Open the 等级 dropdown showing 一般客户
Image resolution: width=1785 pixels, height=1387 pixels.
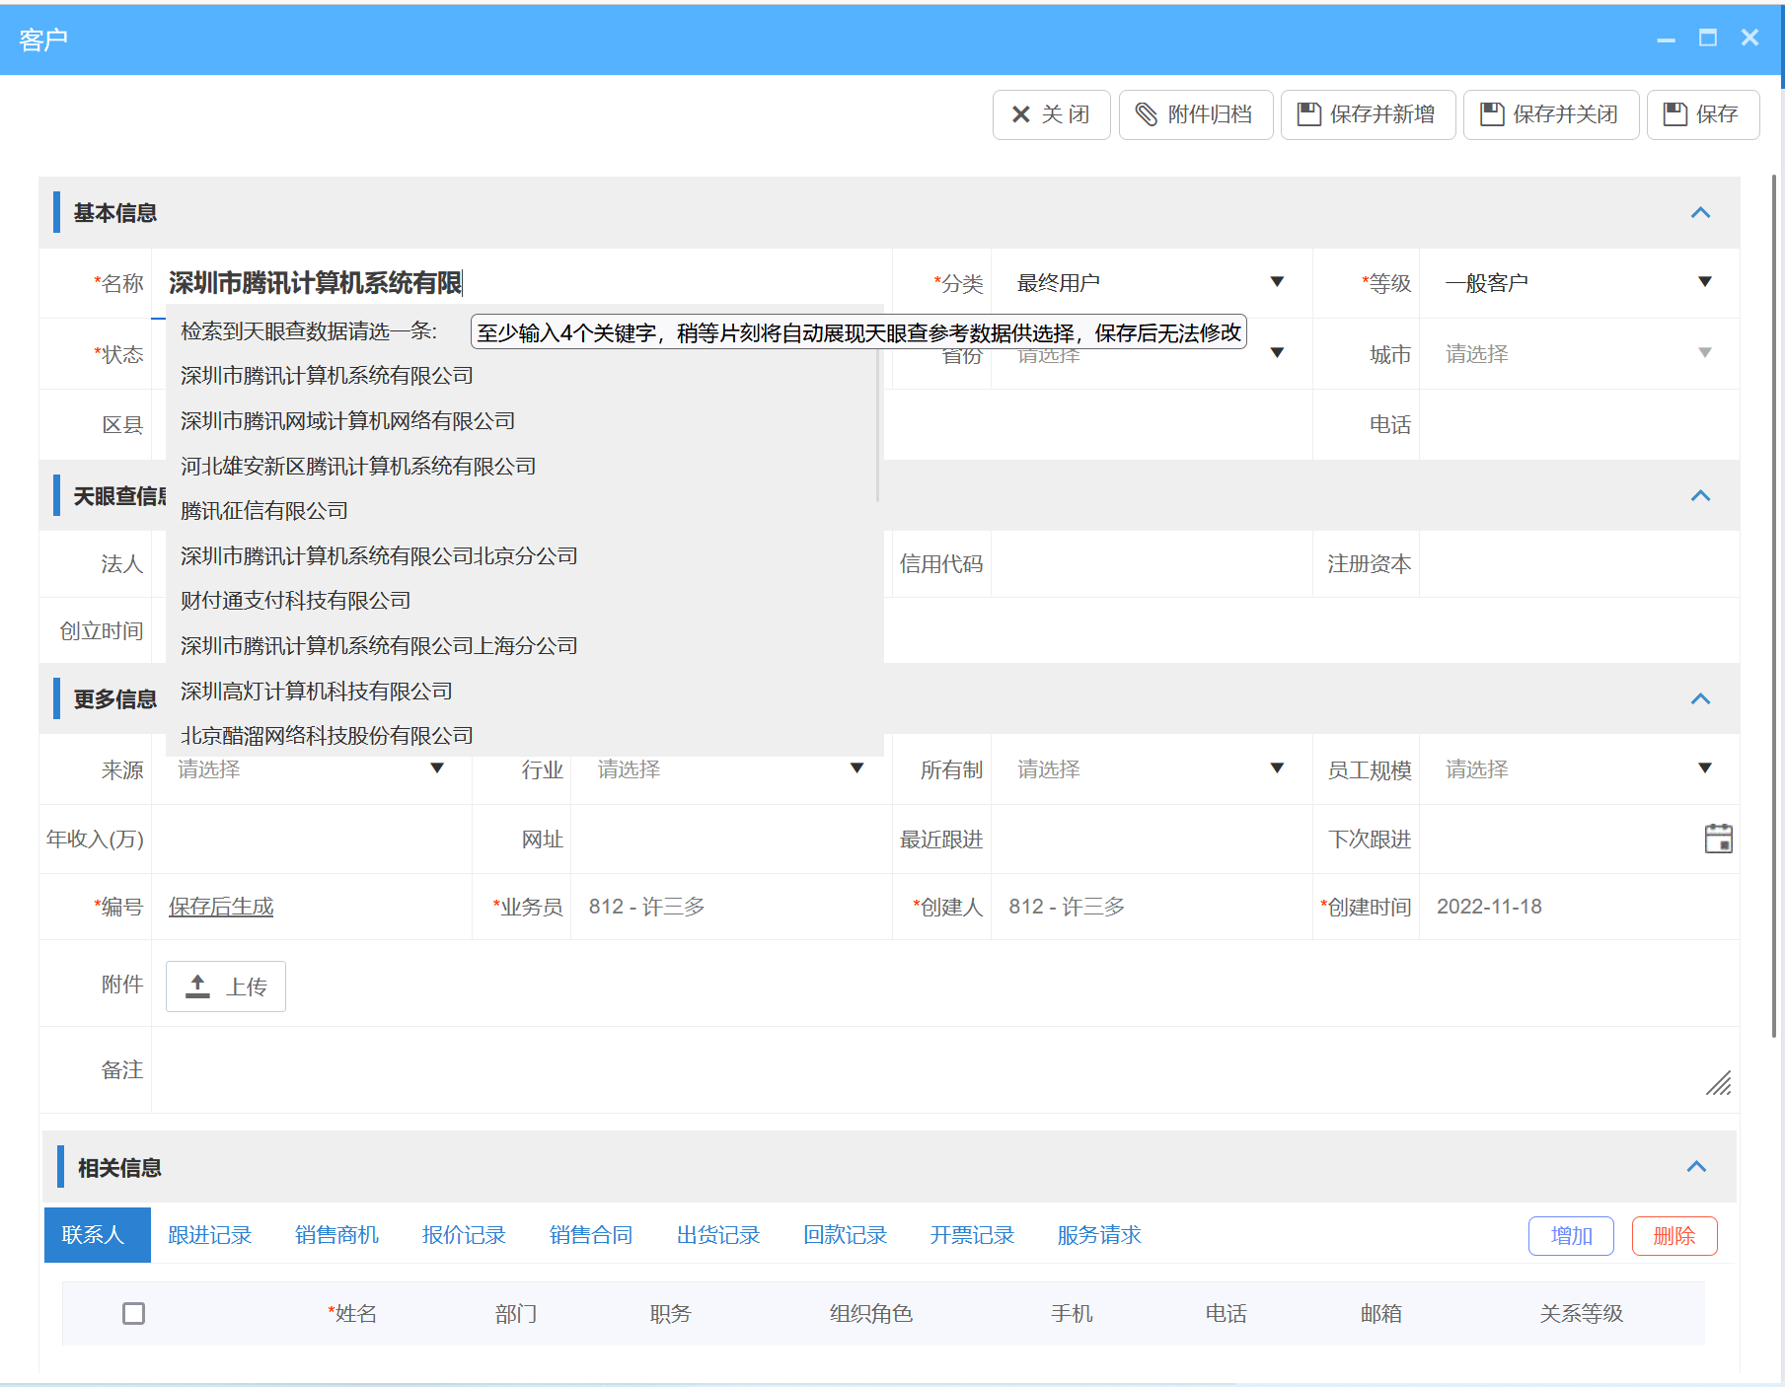pos(1705,282)
